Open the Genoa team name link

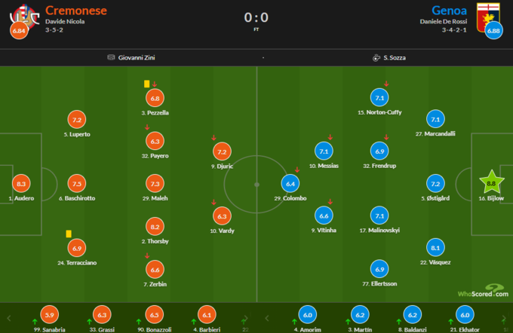point(450,11)
